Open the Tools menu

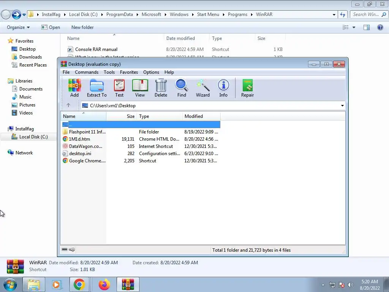[109, 72]
